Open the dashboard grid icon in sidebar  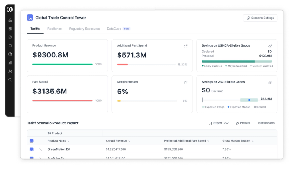10,29
